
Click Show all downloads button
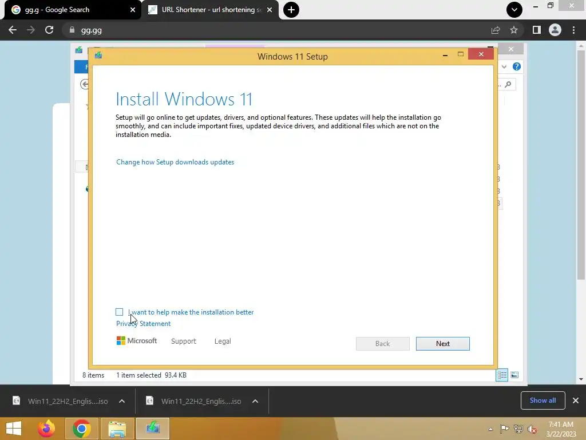coord(543,400)
